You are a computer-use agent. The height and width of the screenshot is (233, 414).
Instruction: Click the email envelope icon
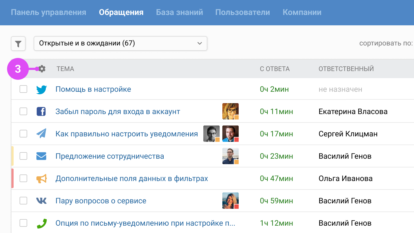(41, 156)
